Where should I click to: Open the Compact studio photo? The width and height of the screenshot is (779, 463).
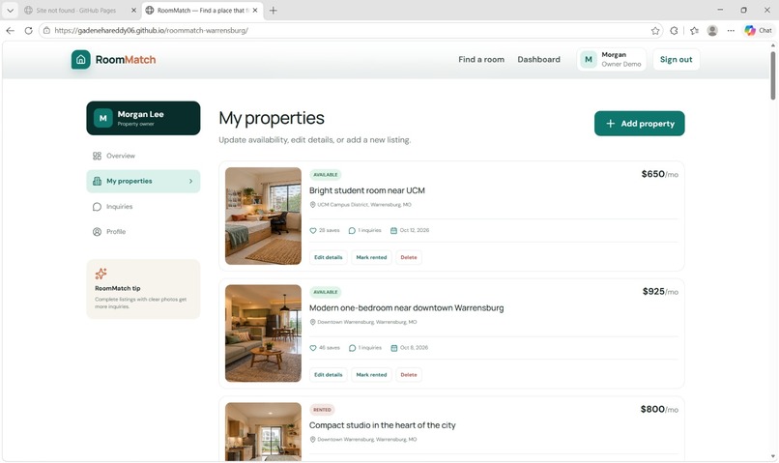[263, 432]
